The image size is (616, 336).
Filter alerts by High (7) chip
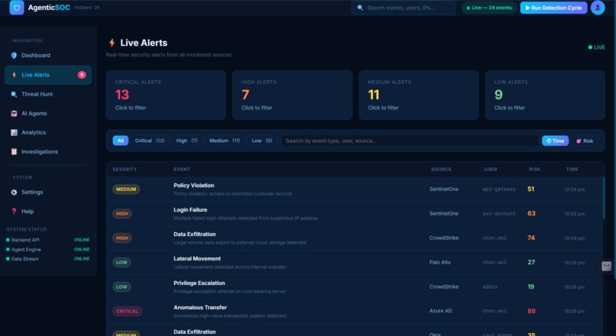click(186, 141)
